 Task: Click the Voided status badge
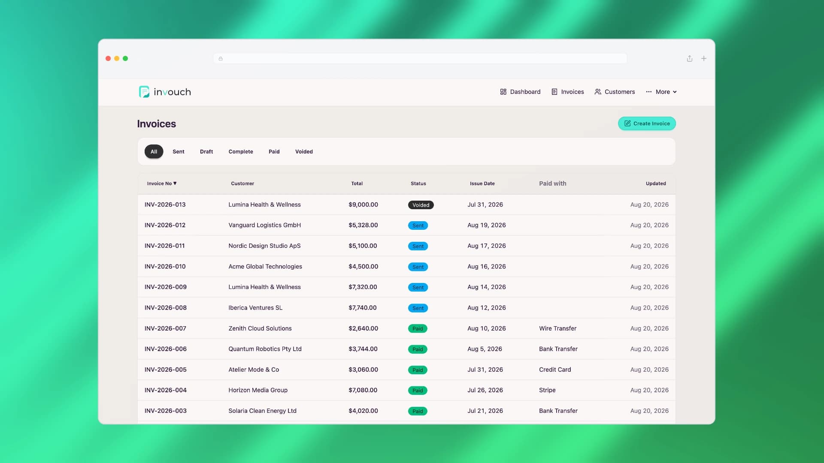[x=421, y=205]
